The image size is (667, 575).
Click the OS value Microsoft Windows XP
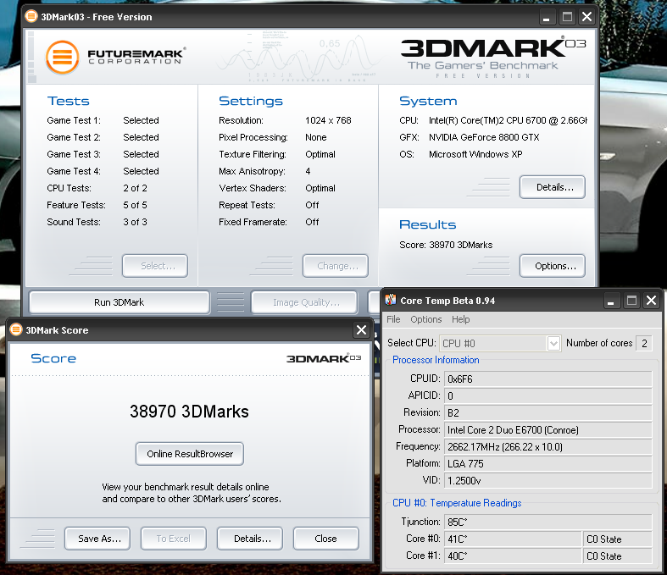(475, 154)
